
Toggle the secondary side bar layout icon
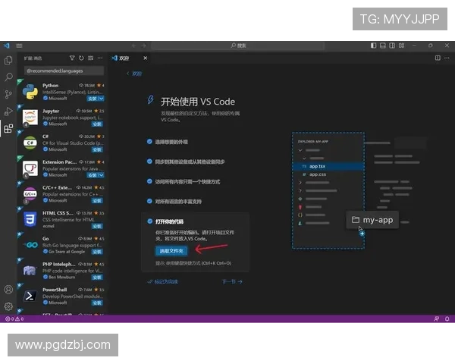[x=392, y=45]
